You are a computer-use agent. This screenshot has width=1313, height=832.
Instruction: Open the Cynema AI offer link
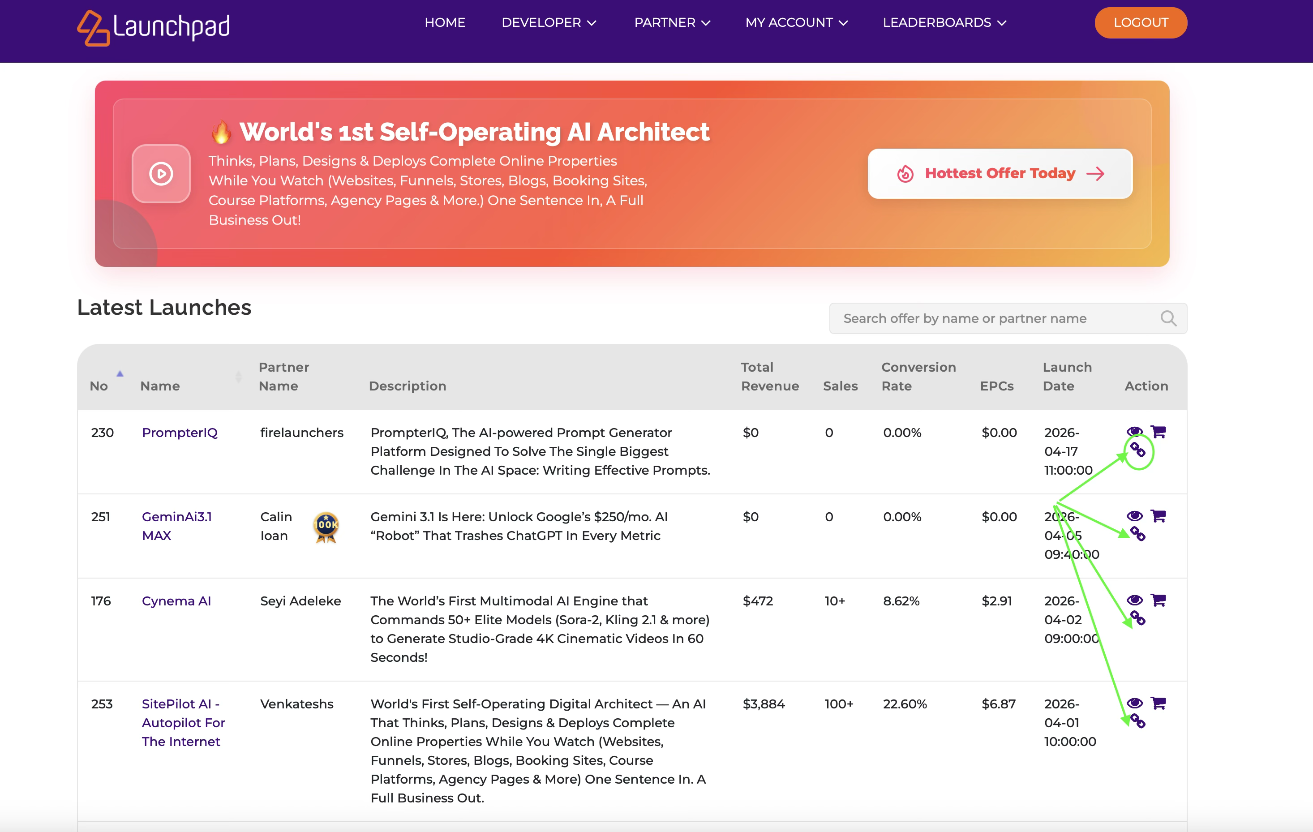pyautogui.click(x=176, y=601)
